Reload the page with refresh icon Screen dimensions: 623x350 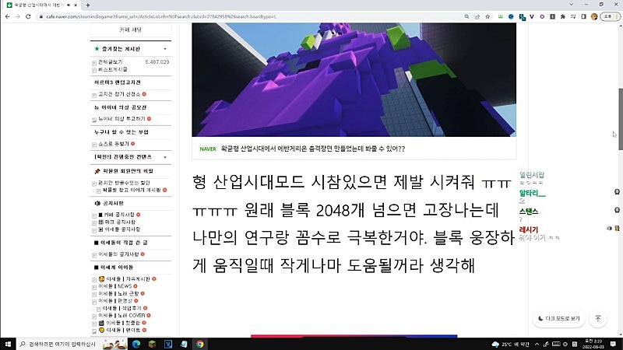28,16
